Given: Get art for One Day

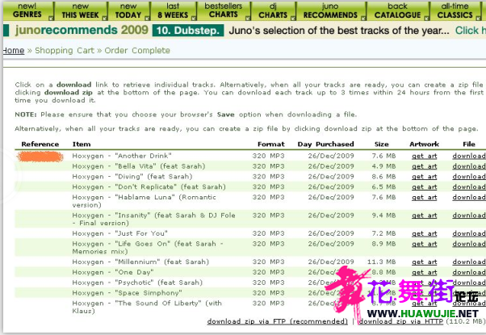Looking at the screenshot, I should tap(425, 272).
